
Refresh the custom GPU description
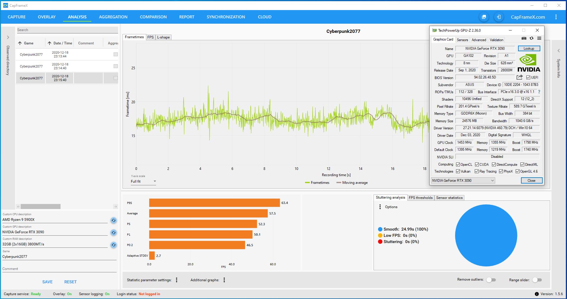(113, 233)
